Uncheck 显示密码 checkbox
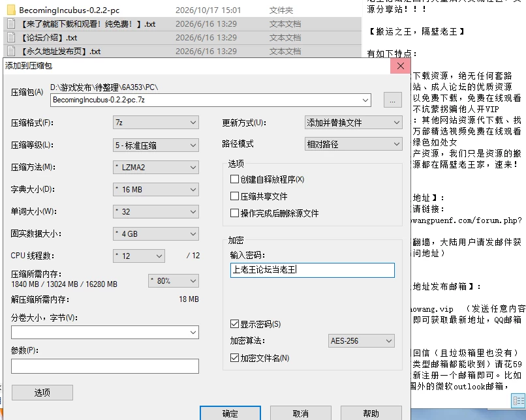The image size is (526, 420). pos(234,323)
